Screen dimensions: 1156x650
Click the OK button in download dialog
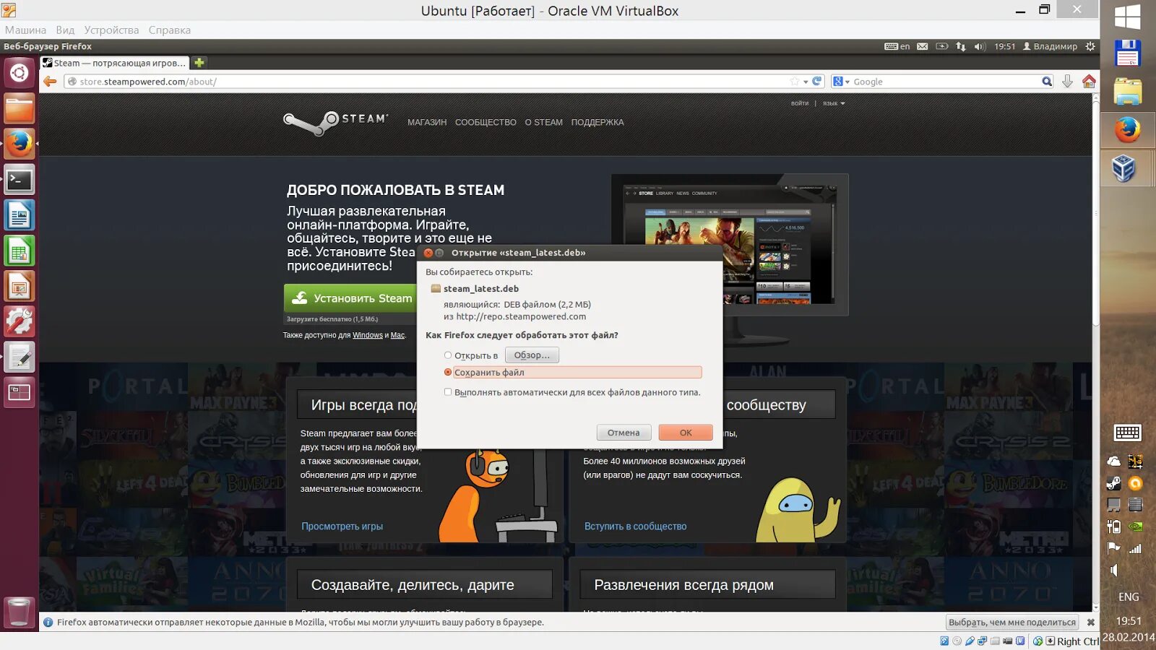(x=686, y=433)
